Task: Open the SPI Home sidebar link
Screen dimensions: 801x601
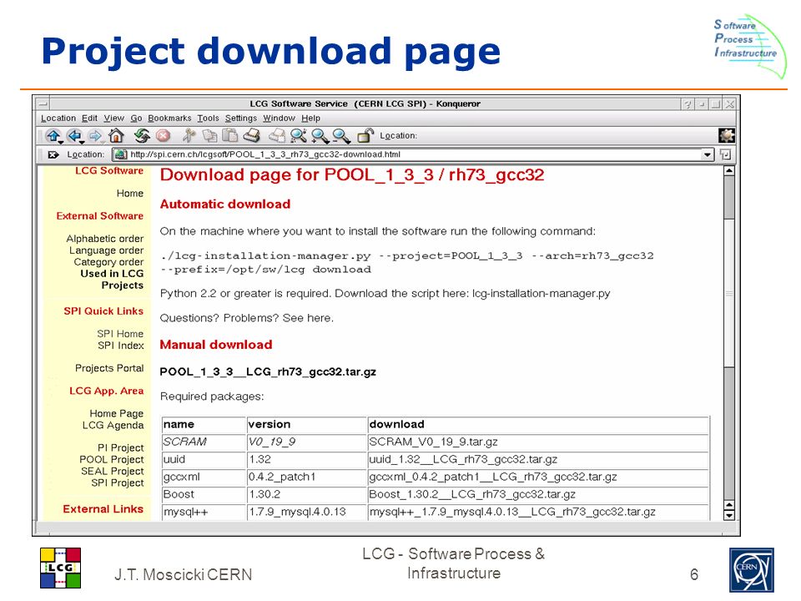Action: pyautogui.click(x=120, y=334)
